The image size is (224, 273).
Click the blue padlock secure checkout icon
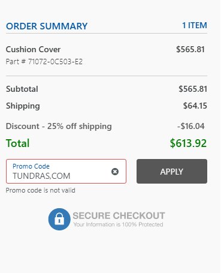point(59,219)
